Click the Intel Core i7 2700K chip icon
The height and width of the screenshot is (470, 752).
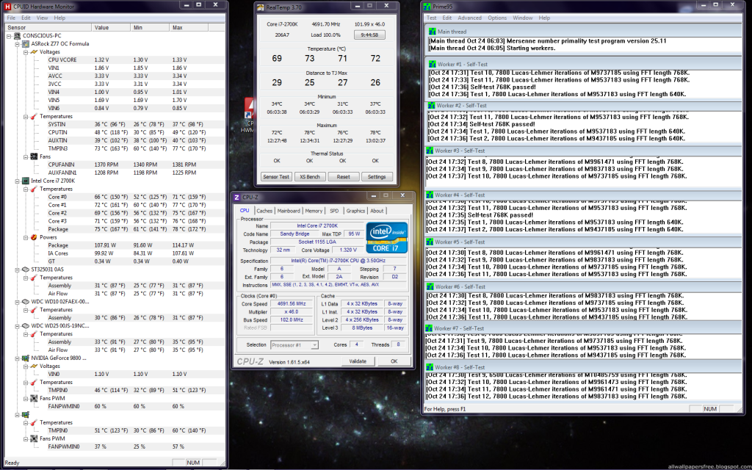click(26, 181)
